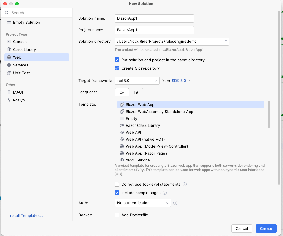283x236 pixels.
Task: Click the Solution name input field
Action: (x=154, y=18)
